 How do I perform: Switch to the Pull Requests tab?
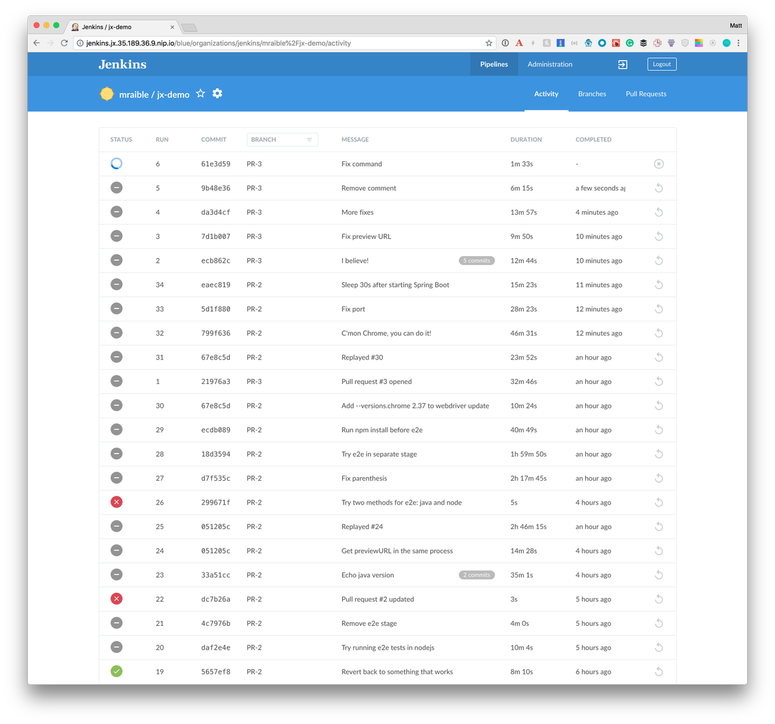(x=646, y=94)
